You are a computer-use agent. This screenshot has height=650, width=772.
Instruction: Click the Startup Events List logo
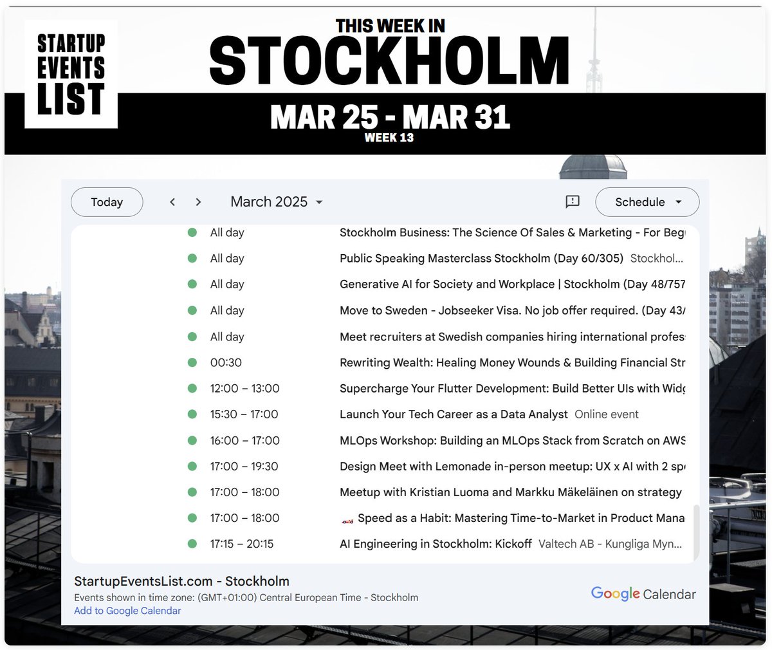71,74
